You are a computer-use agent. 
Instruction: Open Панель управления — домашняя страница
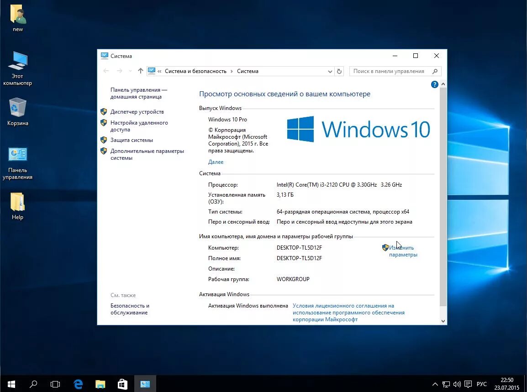pyautogui.click(x=139, y=94)
